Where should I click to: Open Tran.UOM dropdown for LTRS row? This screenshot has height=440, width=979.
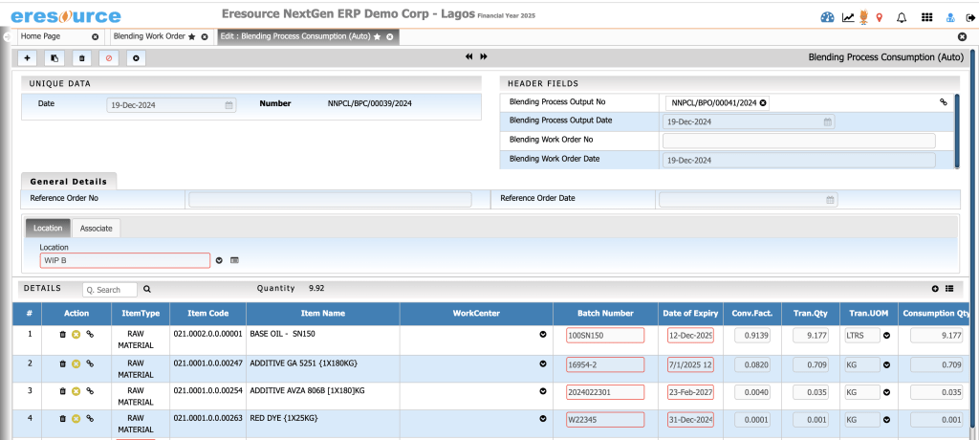click(x=886, y=336)
